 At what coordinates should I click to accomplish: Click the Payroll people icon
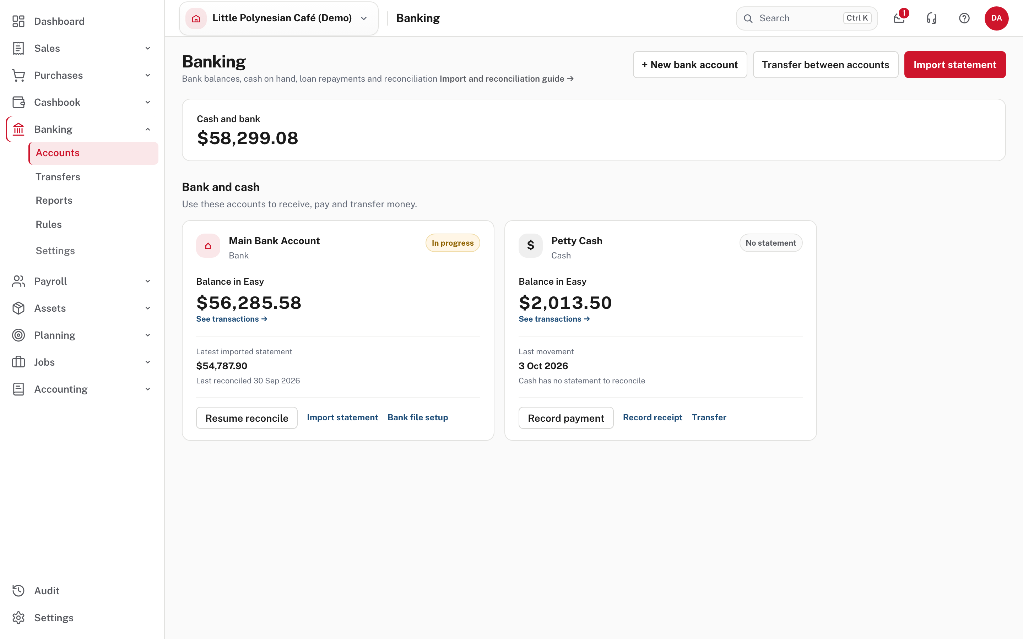[x=18, y=281]
